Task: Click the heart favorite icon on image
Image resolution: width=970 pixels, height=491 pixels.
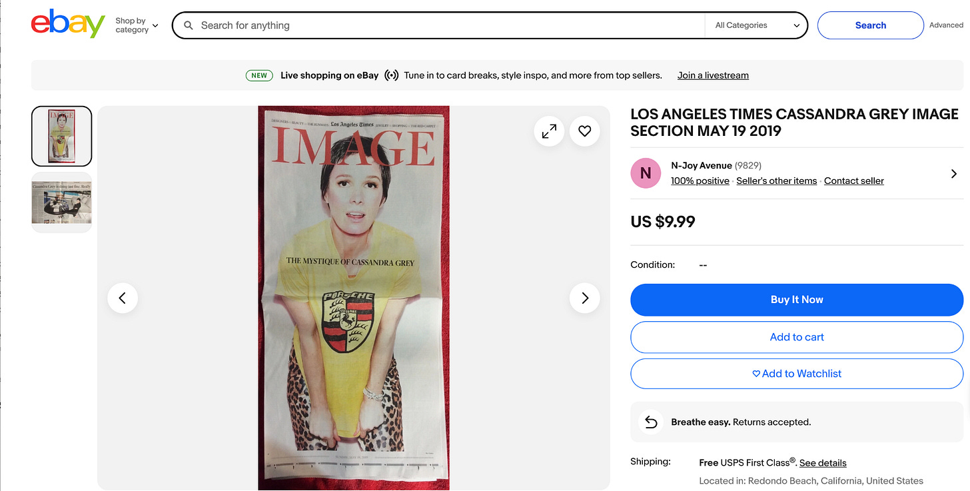Action: [584, 131]
